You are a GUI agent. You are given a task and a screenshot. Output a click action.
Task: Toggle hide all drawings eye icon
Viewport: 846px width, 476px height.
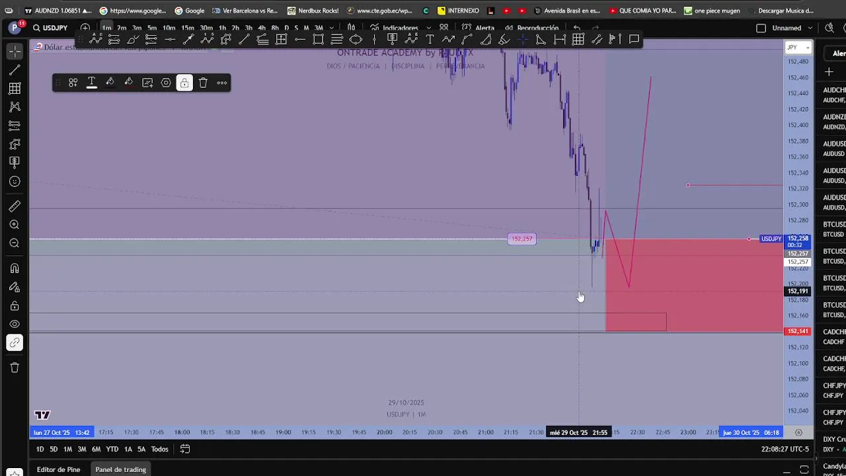pyautogui.click(x=15, y=324)
